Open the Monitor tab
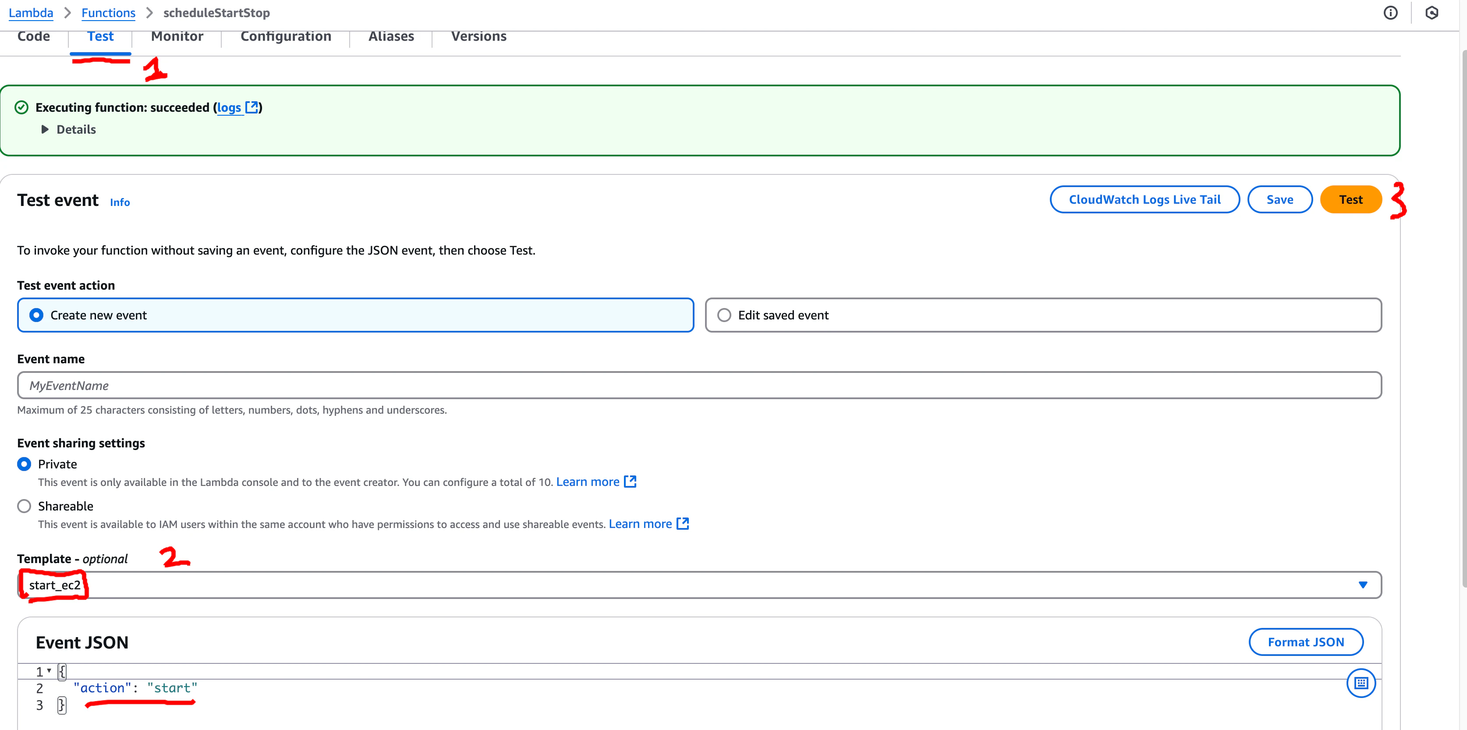1467x730 pixels. pos(177,36)
